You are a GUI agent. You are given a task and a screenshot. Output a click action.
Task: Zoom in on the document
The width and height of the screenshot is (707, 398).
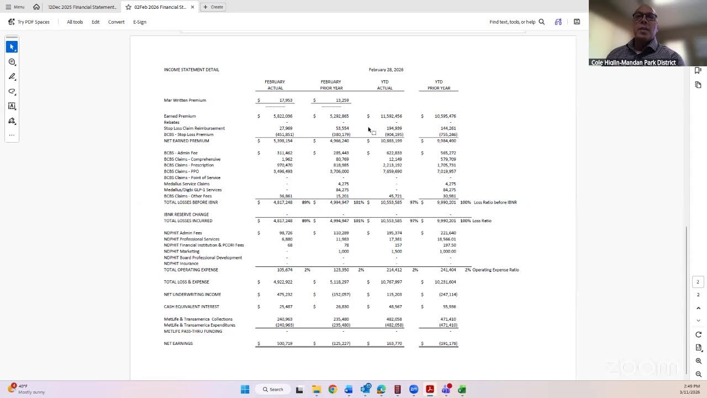click(x=698, y=361)
